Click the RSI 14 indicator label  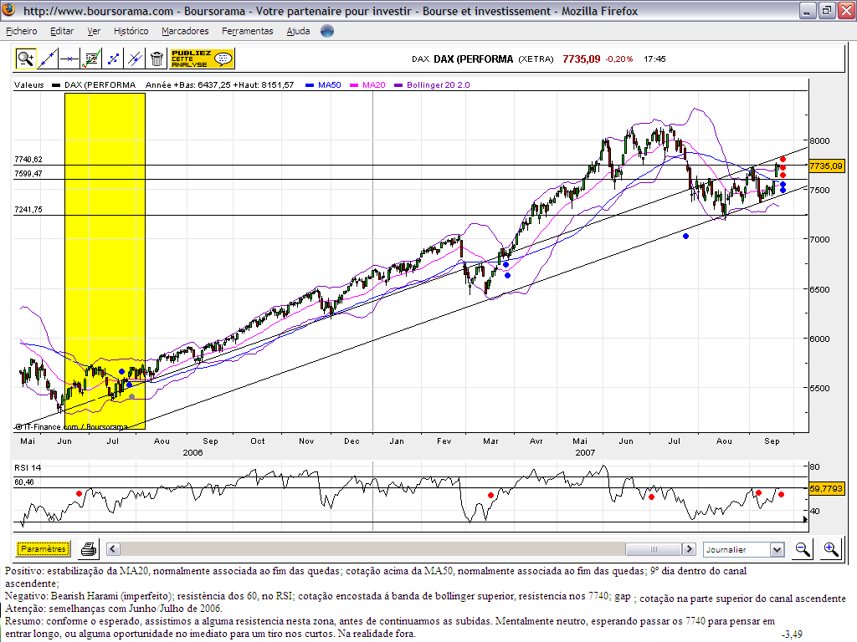point(28,468)
